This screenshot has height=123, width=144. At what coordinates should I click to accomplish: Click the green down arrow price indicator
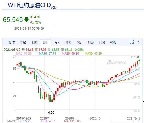[x=26, y=19]
